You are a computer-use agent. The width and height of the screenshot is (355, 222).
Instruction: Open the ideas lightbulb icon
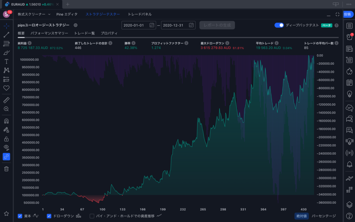click(349, 94)
